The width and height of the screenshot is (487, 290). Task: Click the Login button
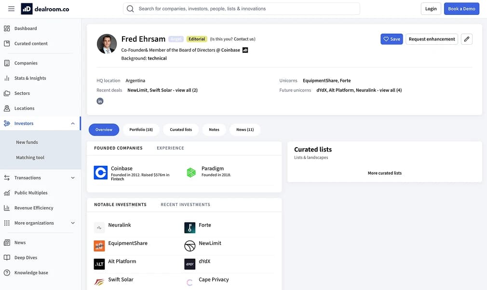coord(431,9)
